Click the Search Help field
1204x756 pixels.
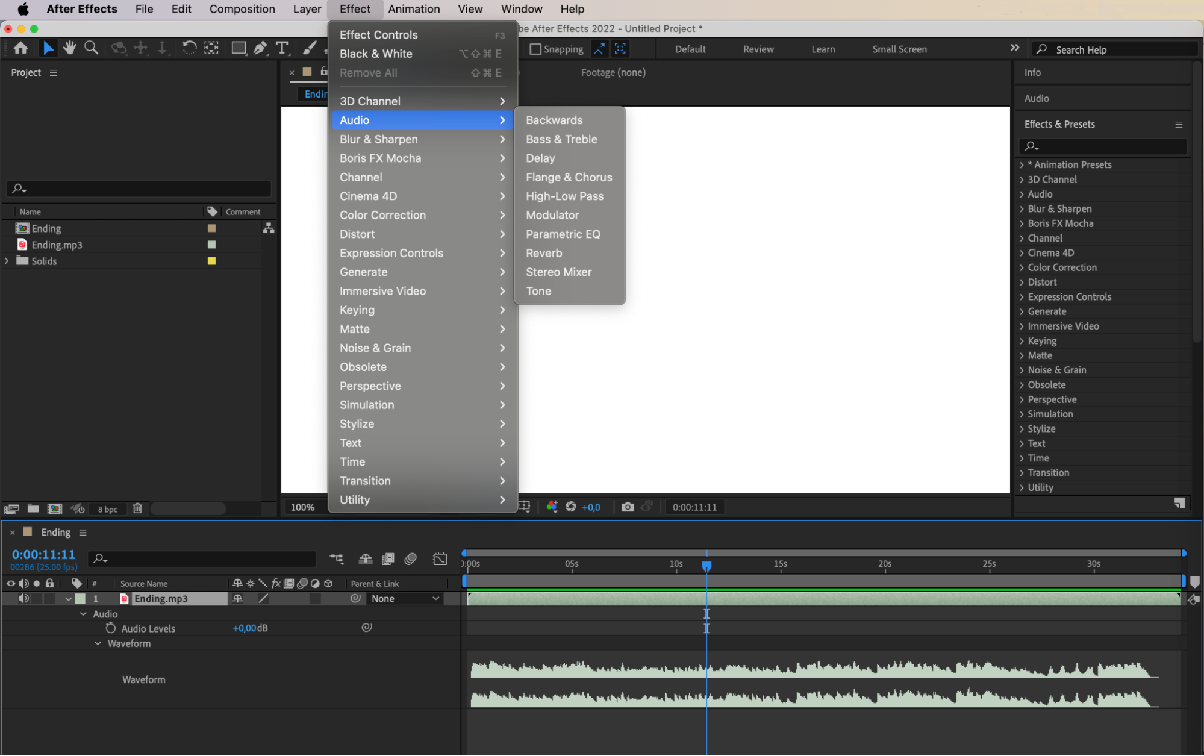[1115, 49]
